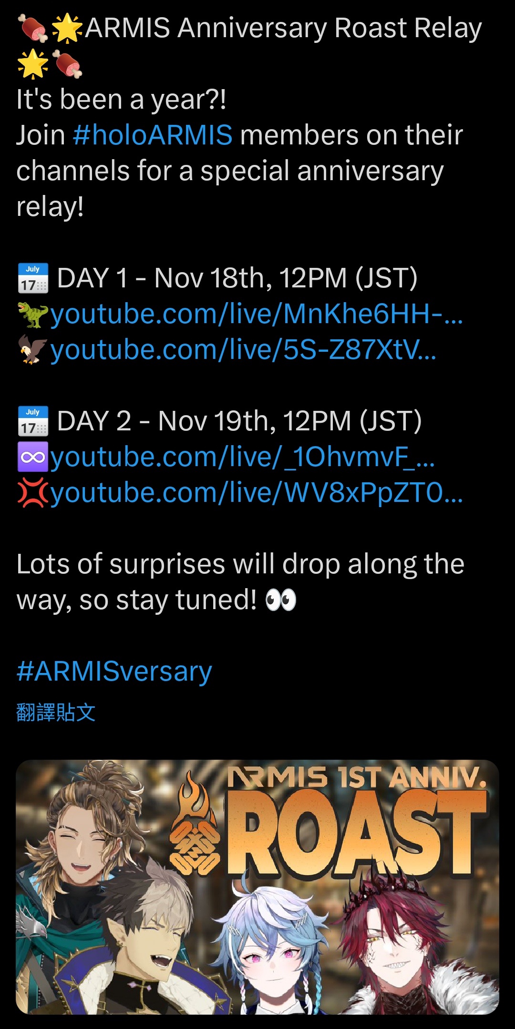
Task: Open the ARMIS 1st Anniv. Roast image
Action: (x=257, y=887)
